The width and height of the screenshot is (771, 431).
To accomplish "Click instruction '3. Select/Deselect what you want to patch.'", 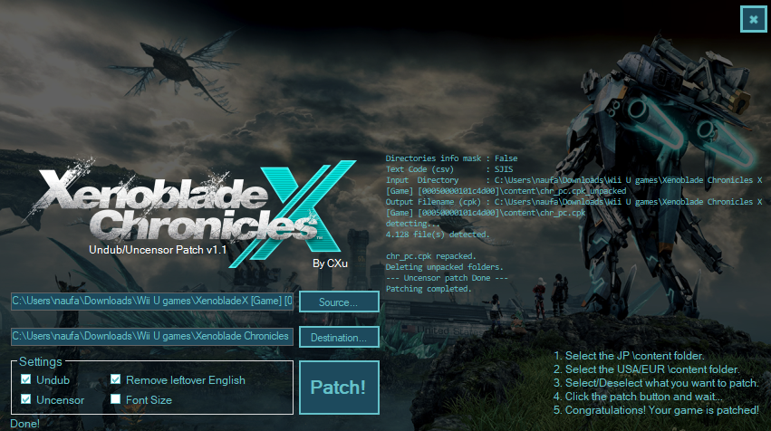I will click(x=656, y=383).
